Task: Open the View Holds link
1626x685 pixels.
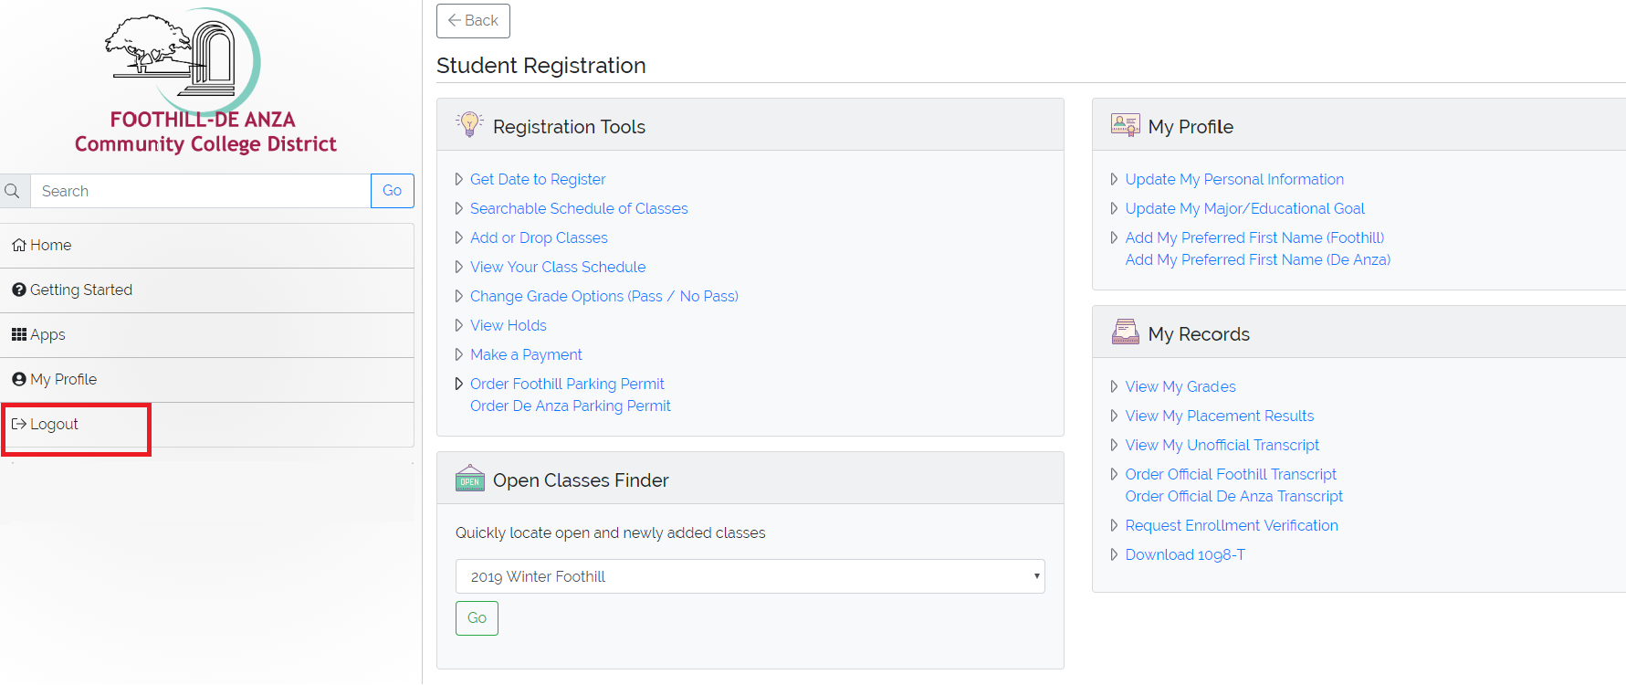Action: pos(509,325)
